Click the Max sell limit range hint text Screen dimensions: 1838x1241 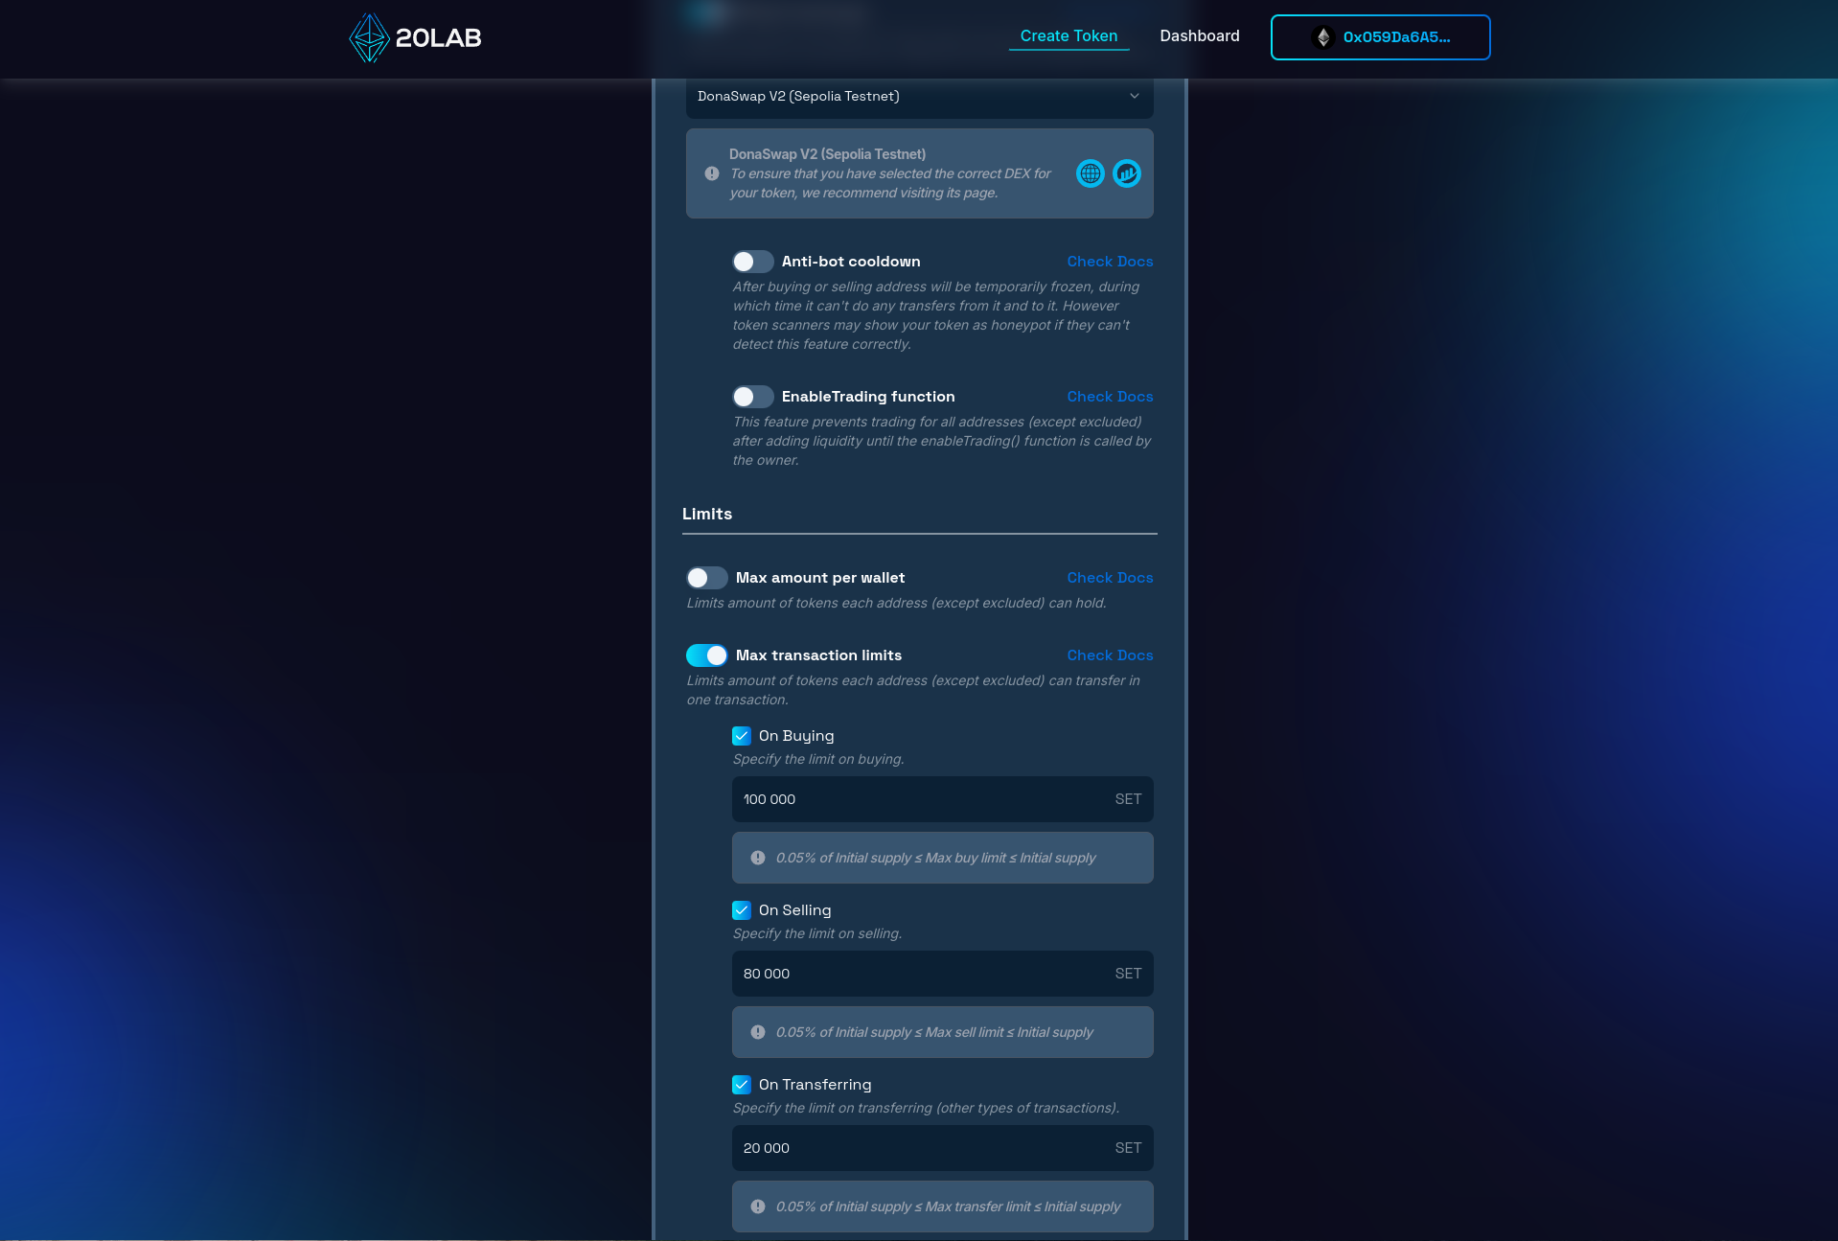934,1032
